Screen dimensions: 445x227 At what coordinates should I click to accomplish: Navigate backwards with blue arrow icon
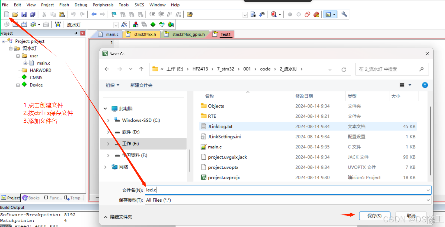point(94,14)
